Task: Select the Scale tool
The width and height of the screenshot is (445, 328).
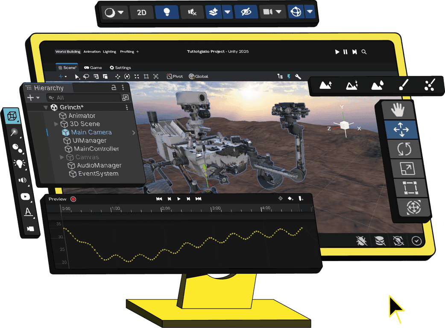Action: (406, 168)
